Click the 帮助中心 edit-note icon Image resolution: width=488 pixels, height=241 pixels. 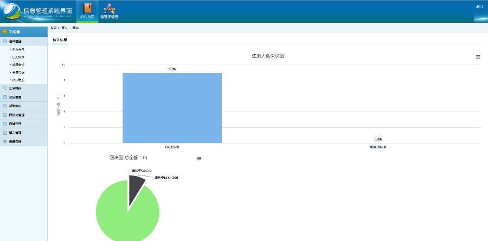click(x=5, y=106)
